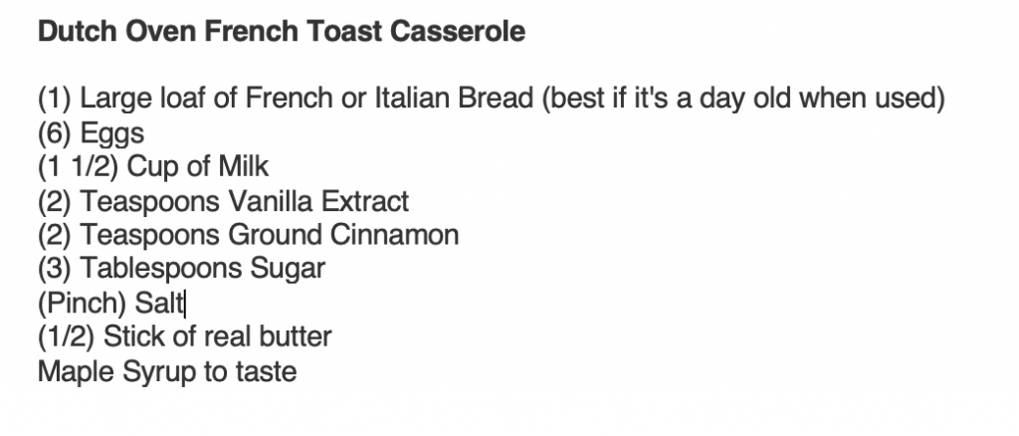Click on the Teaspoons Ground Cinnamon line

tap(248, 235)
